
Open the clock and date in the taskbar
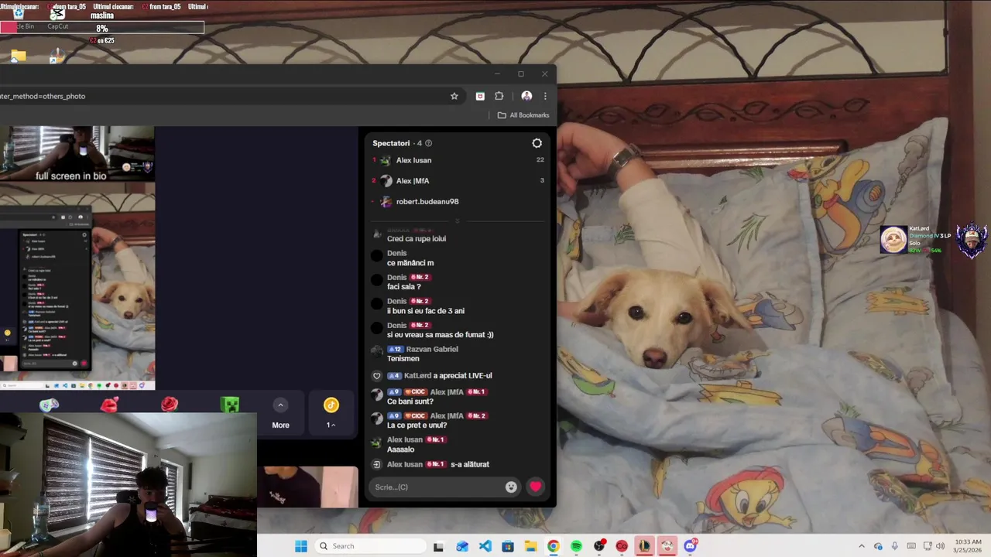point(968,546)
